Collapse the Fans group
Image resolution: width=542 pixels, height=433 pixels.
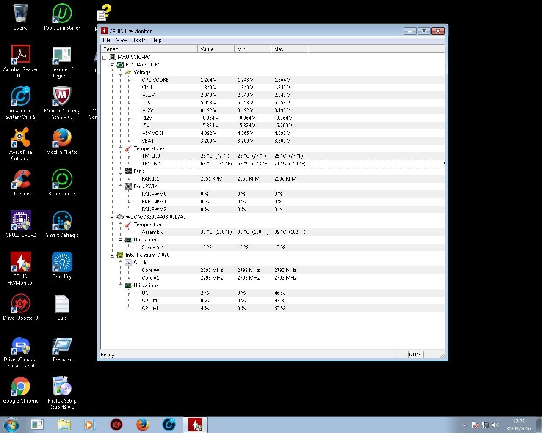click(121, 171)
